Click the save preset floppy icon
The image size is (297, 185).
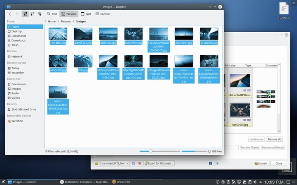click(133, 163)
